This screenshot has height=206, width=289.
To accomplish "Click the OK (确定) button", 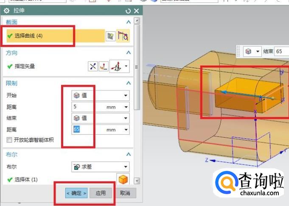I will click(76, 193).
